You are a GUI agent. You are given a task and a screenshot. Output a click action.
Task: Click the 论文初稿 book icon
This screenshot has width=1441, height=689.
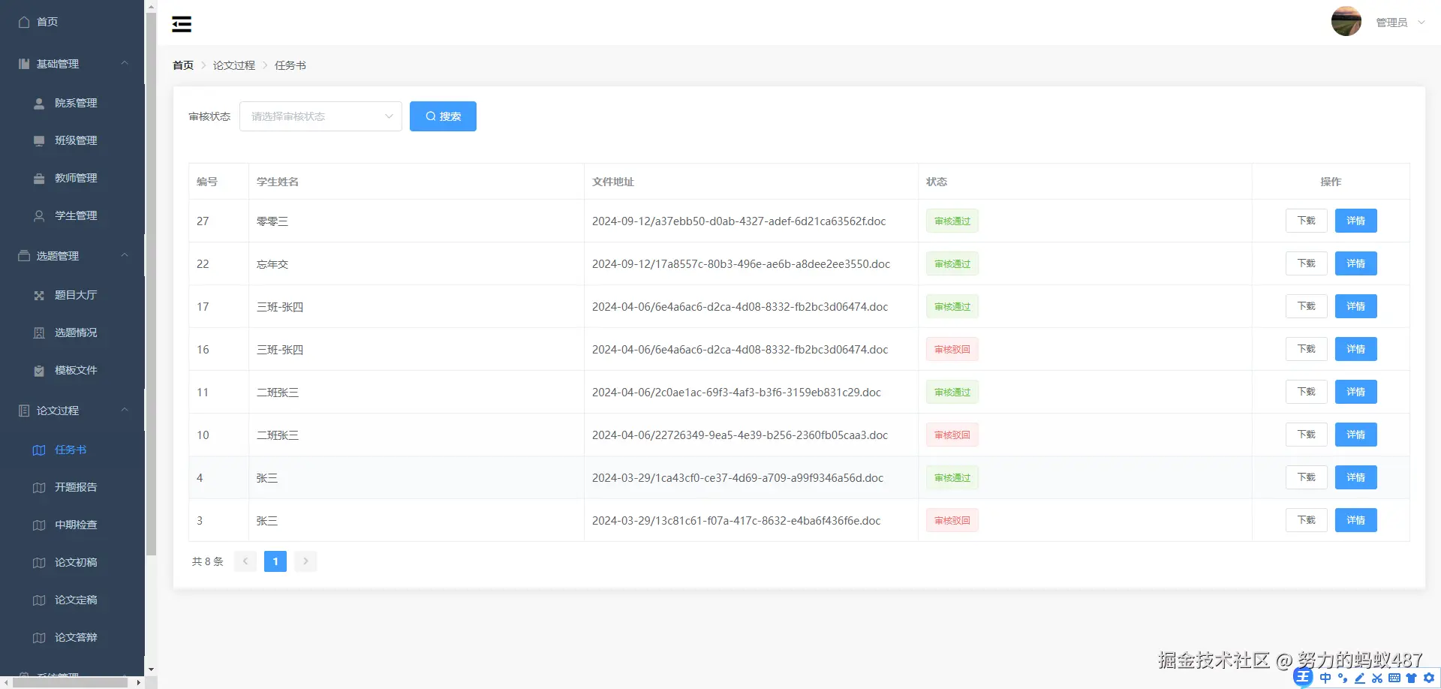[39, 562]
